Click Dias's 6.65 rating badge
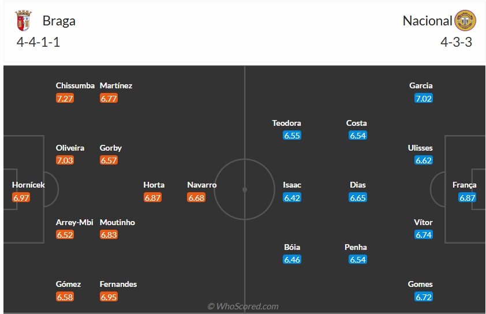Viewport: 486px width, 314px height. pos(358,198)
